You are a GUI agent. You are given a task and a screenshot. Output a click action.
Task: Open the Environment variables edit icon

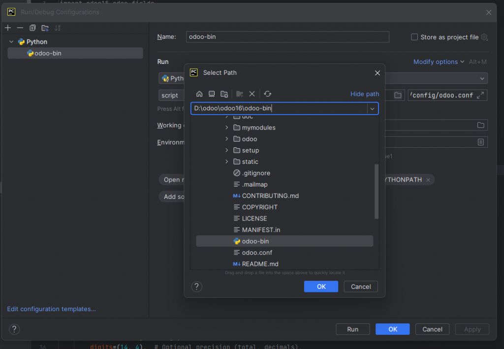[x=480, y=142]
